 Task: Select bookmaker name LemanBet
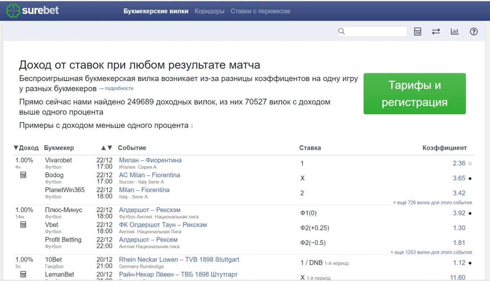[x=59, y=274]
